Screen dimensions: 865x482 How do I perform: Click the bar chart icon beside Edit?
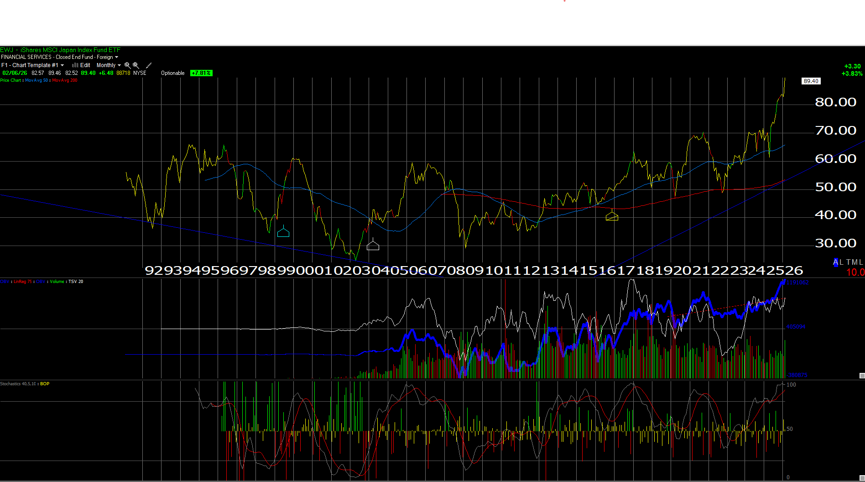(x=75, y=65)
